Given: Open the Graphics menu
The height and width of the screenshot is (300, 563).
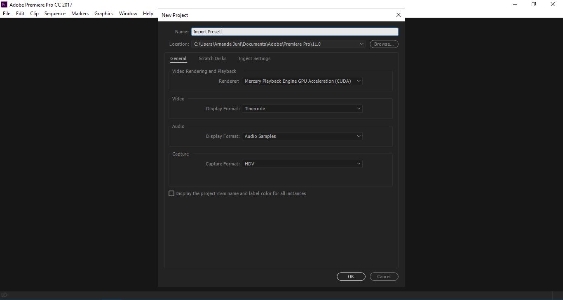Looking at the screenshot, I should tap(104, 14).
